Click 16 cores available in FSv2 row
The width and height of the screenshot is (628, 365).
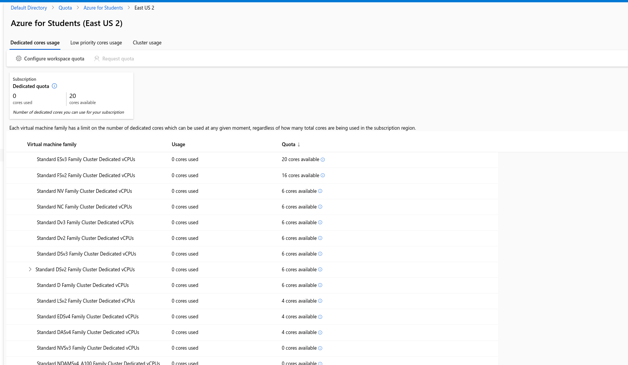[x=300, y=175]
